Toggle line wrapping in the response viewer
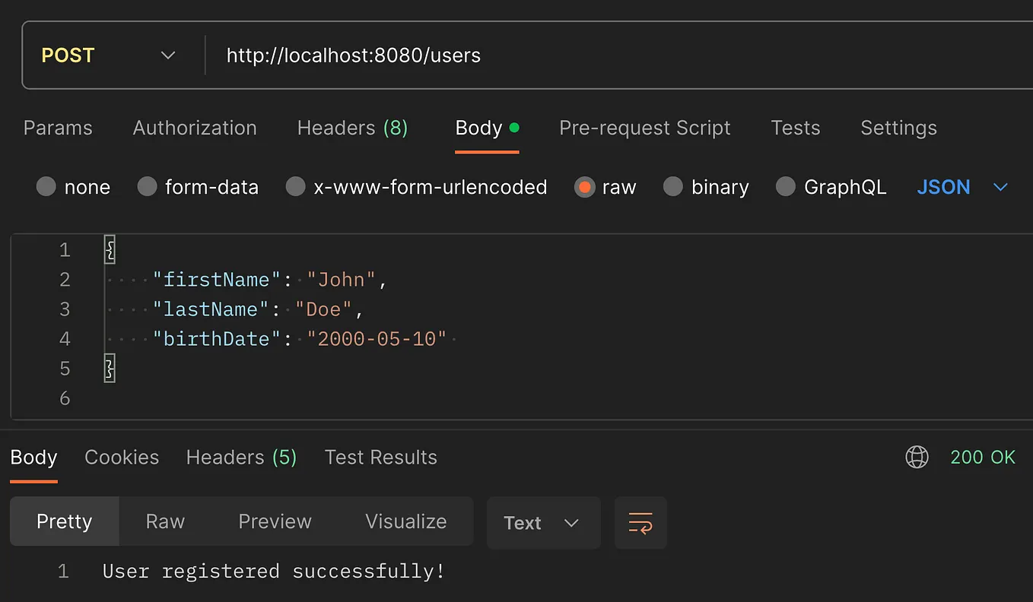The image size is (1033, 602). [640, 523]
